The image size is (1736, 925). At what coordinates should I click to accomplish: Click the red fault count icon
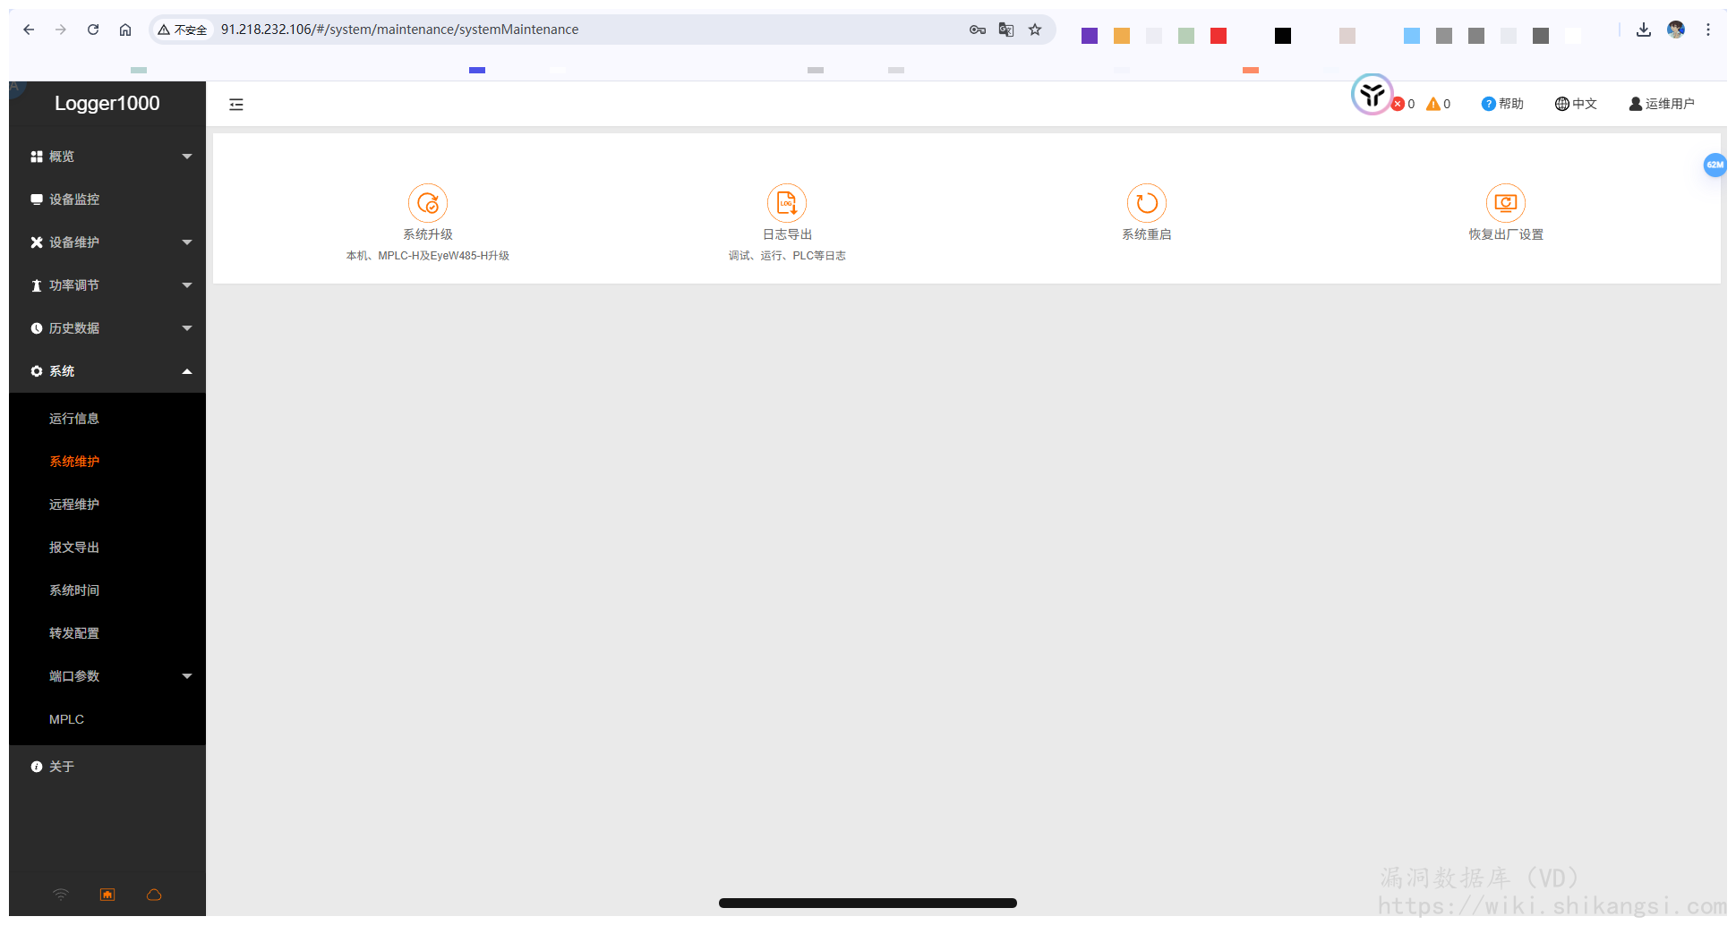click(1398, 104)
